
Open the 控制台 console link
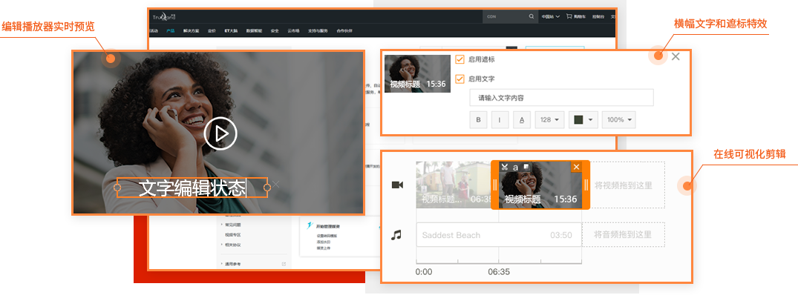[598, 16]
